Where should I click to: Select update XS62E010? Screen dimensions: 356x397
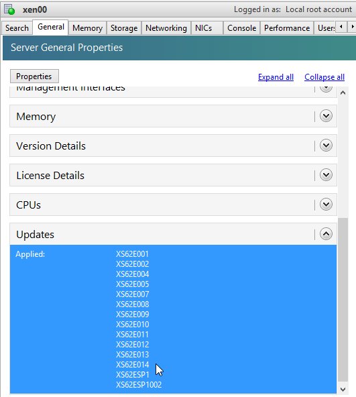(133, 325)
